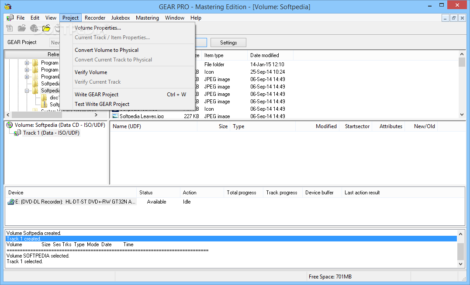Click the Last action result column header
The width and height of the screenshot is (470, 285).
pos(403,193)
